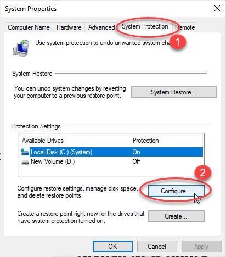Switch to the Computer Name tab
Viewport: 226px width, 257px height.
(x=29, y=27)
